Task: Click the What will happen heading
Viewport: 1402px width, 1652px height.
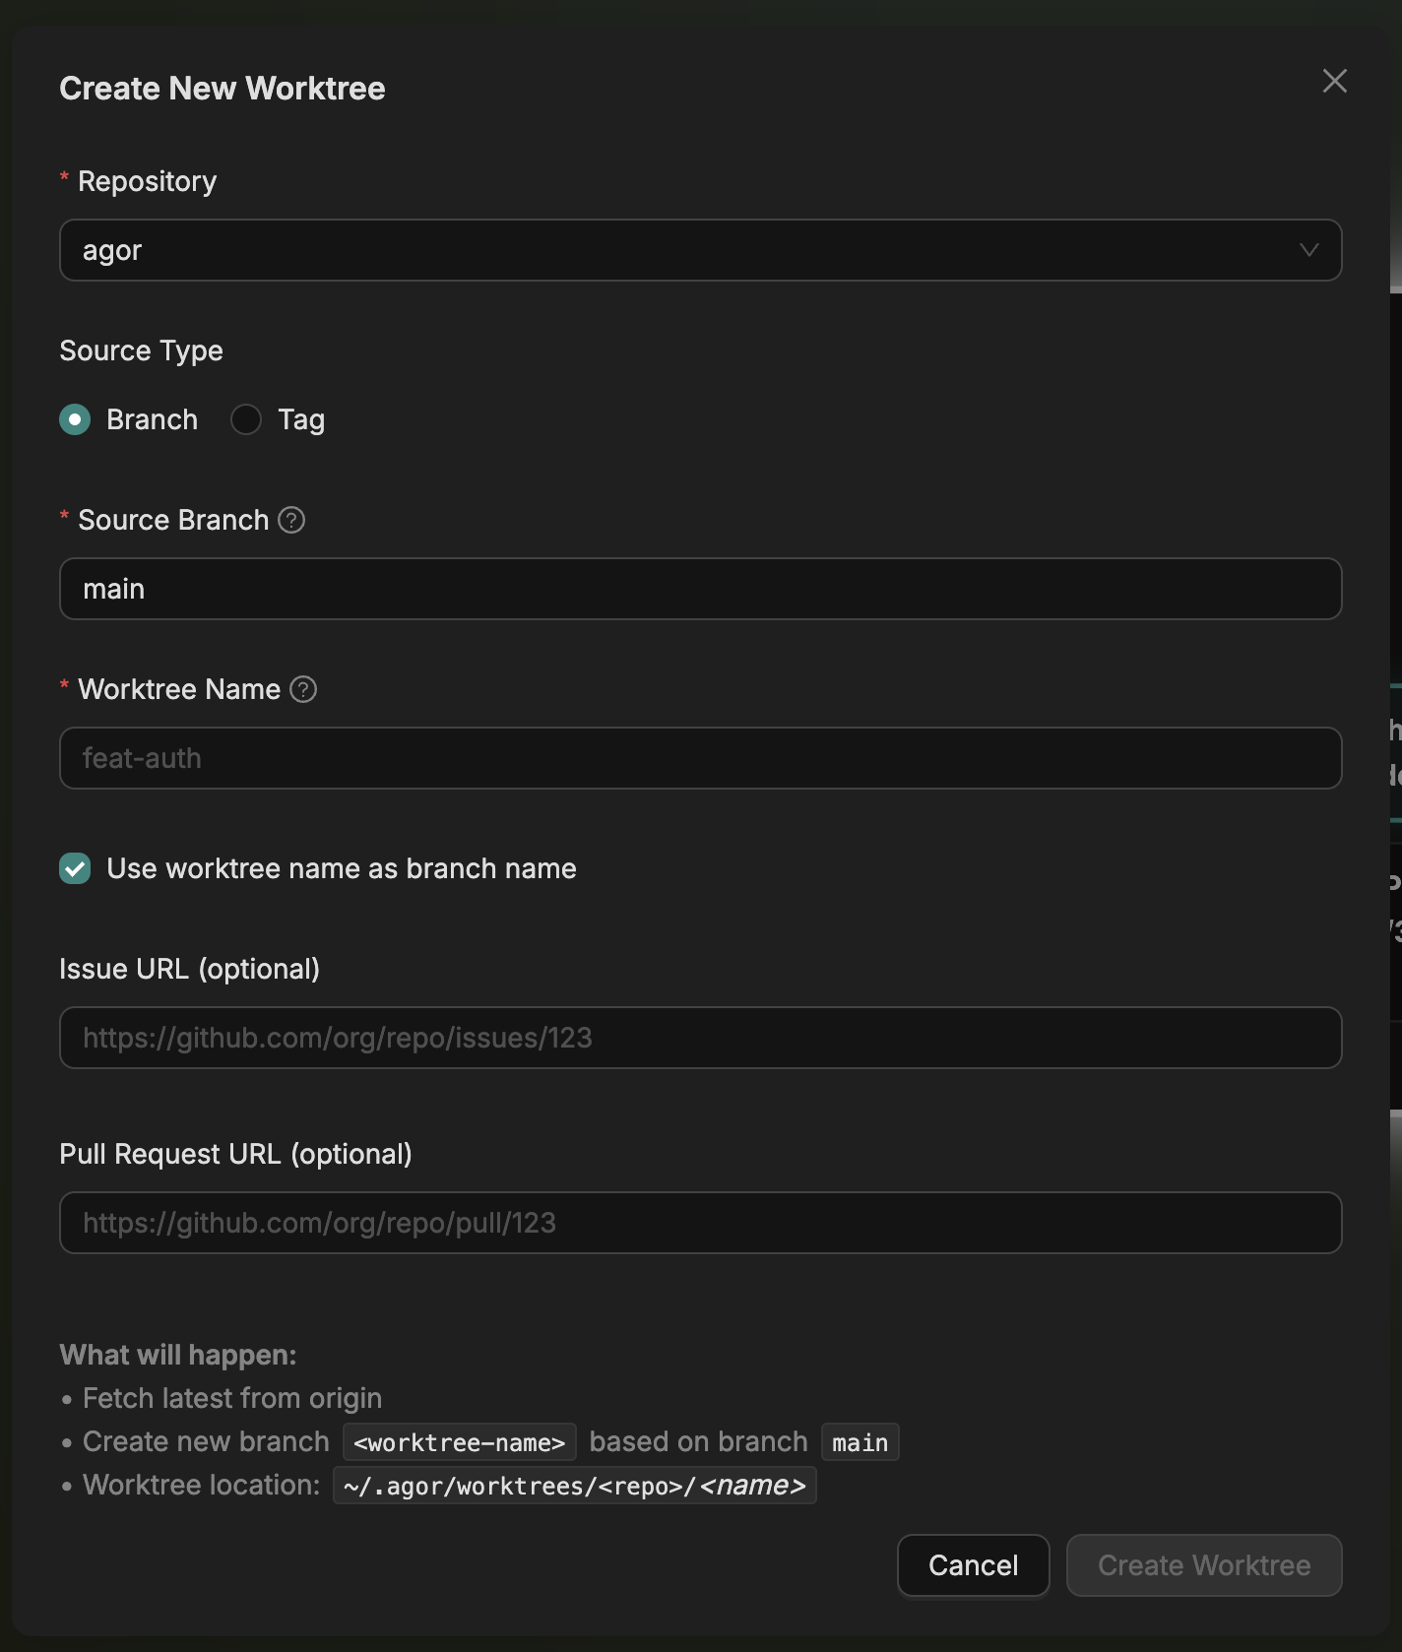Action: click(x=178, y=1355)
